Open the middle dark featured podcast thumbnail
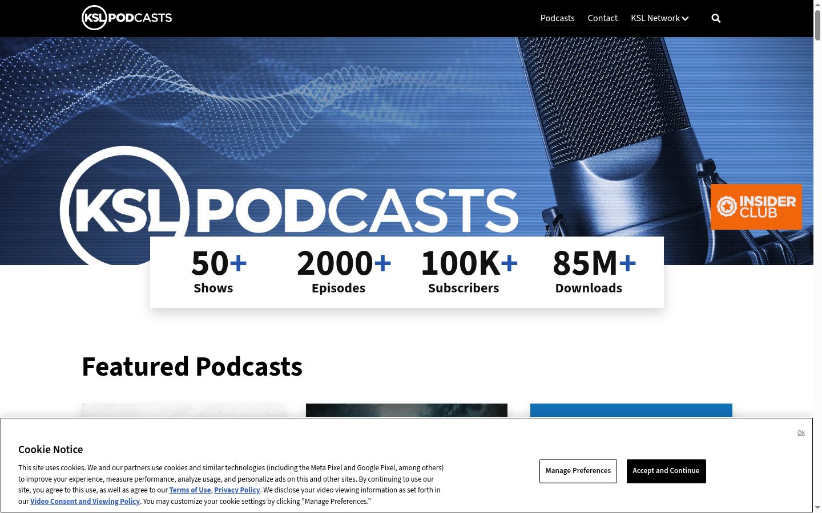 click(406, 410)
